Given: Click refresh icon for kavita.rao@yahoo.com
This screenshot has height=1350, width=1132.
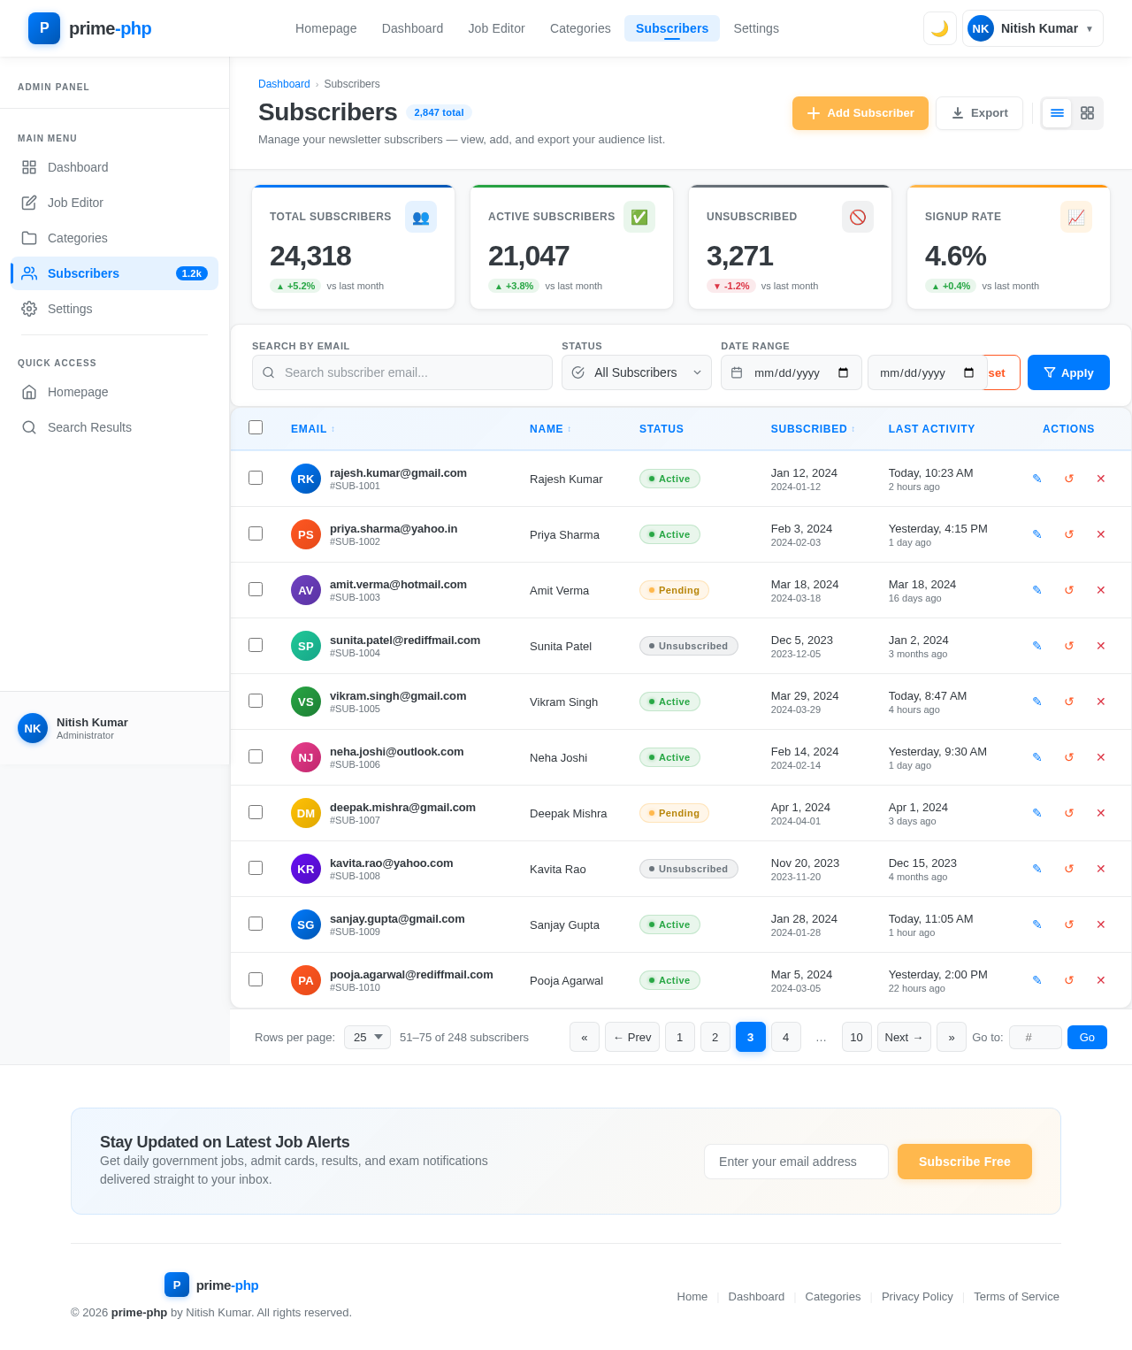Looking at the screenshot, I should pyautogui.click(x=1069, y=869).
